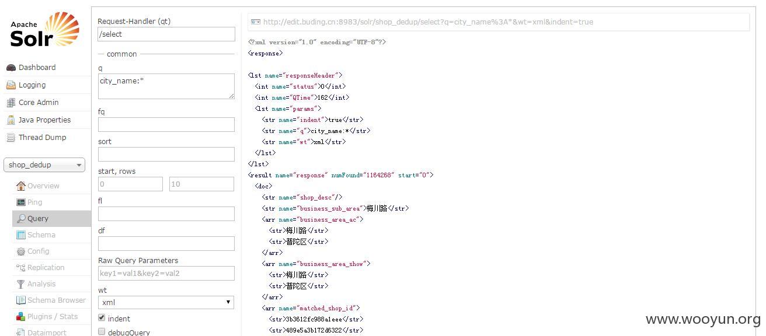Follow the query URL link at top
Viewport: 766px width, 336px height.
click(x=428, y=22)
